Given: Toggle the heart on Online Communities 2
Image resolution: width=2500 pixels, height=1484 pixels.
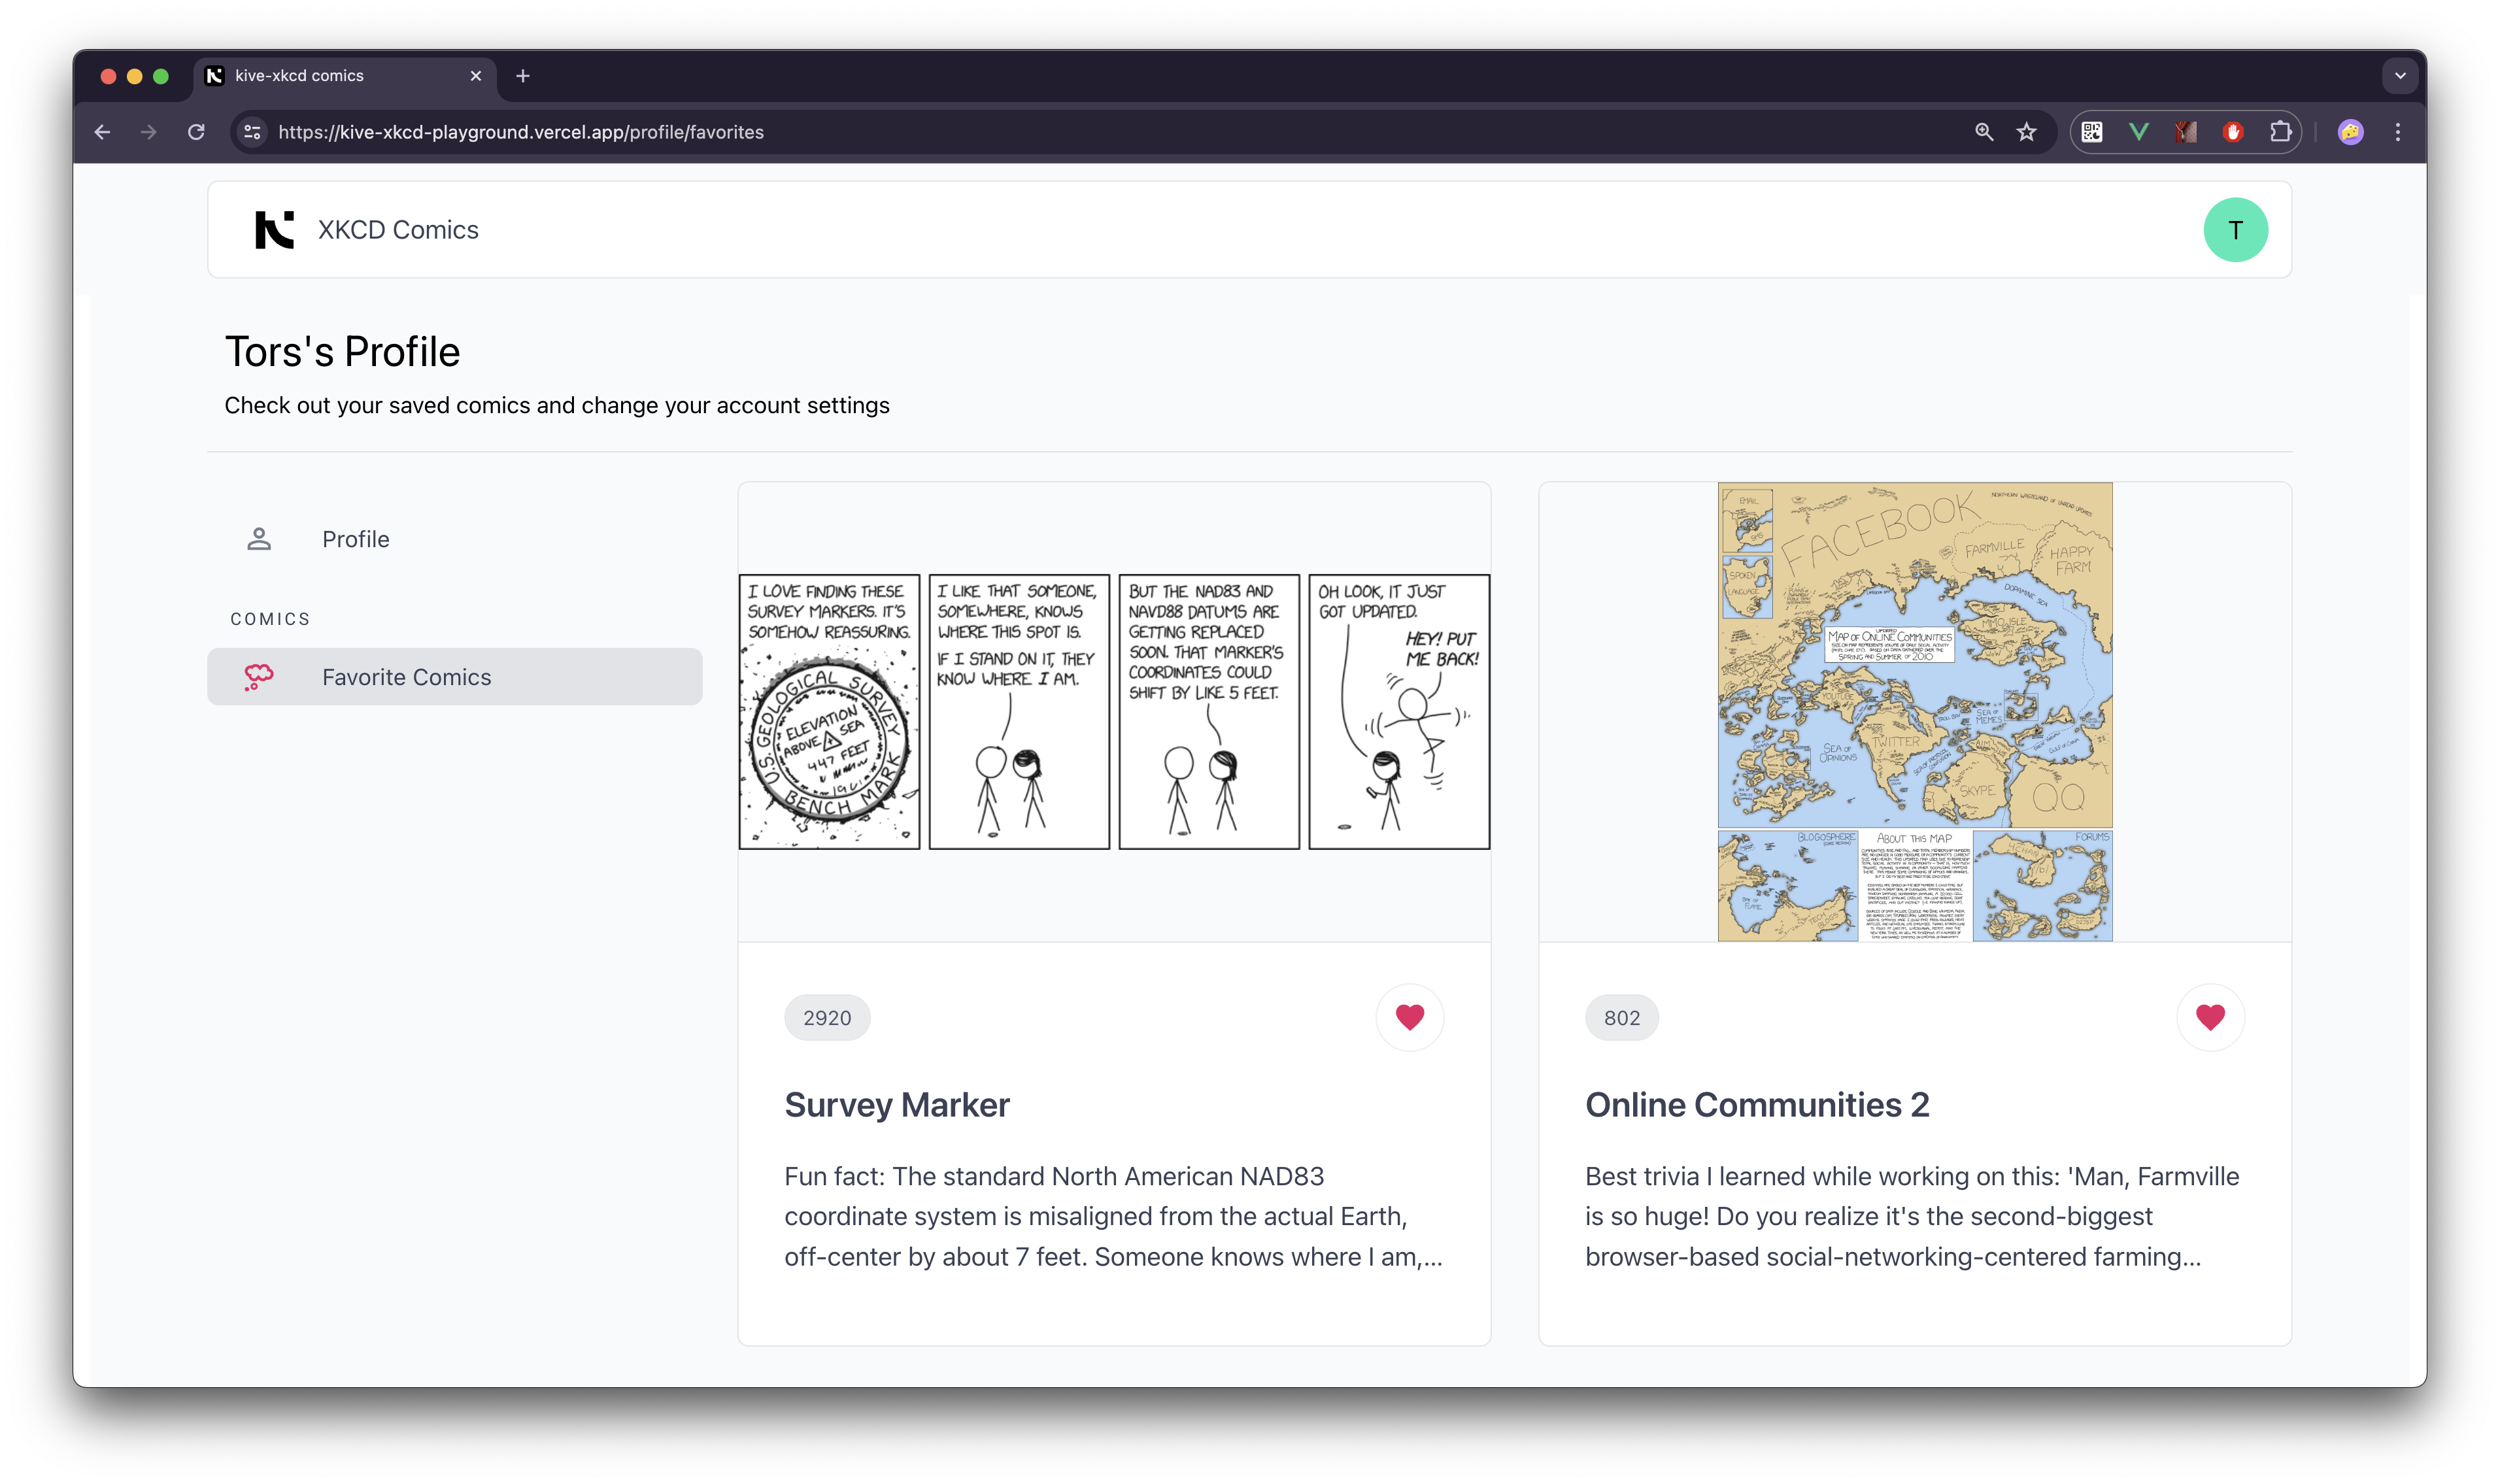Looking at the screenshot, I should point(2209,1017).
